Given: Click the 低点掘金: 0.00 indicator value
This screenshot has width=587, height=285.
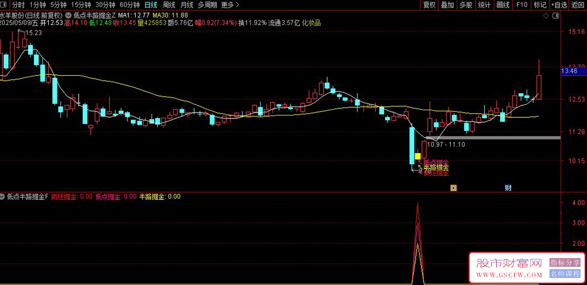Looking at the screenshot, I should (116, 196).
